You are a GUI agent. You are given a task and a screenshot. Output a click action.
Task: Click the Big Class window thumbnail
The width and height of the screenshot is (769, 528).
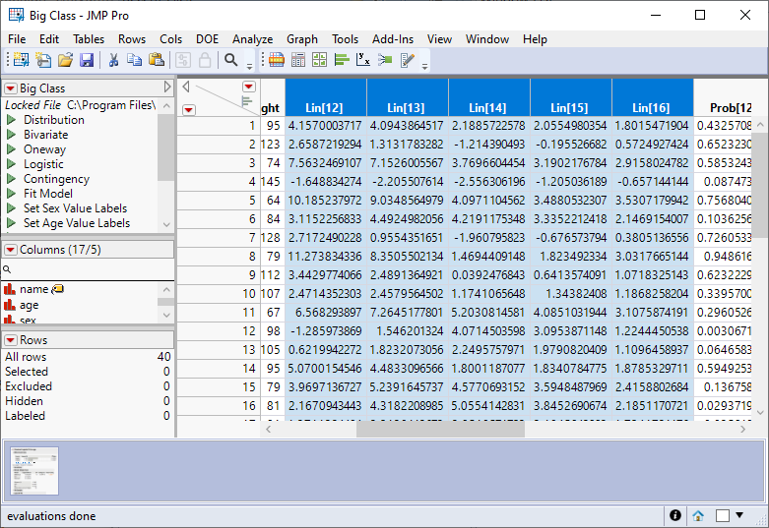tap(34, 473)
